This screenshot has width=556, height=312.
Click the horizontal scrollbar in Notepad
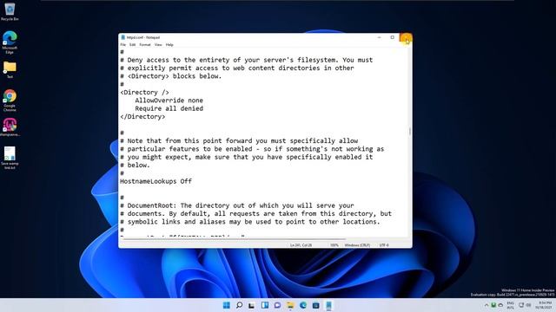point(234,239)
